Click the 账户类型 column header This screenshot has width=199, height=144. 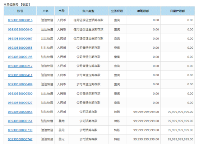[x=88, y=11]
